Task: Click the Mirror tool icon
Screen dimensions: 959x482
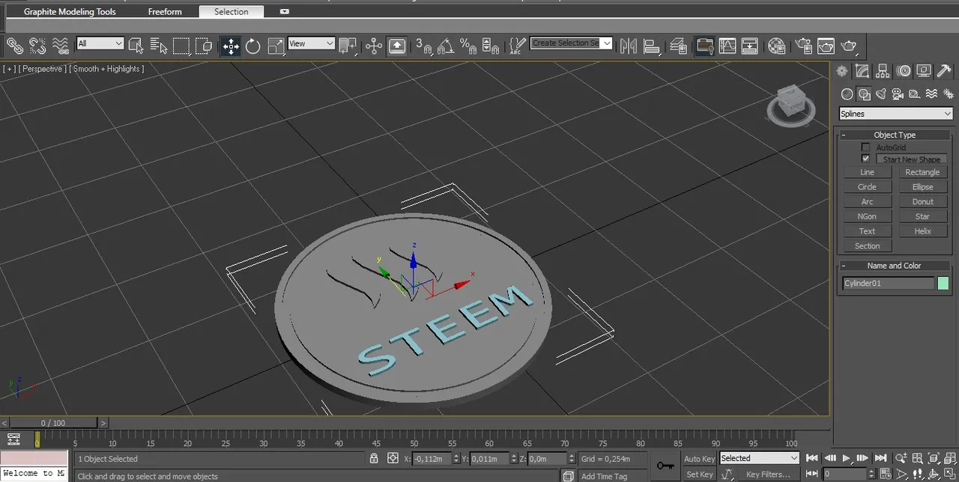Action: [629, 46]
